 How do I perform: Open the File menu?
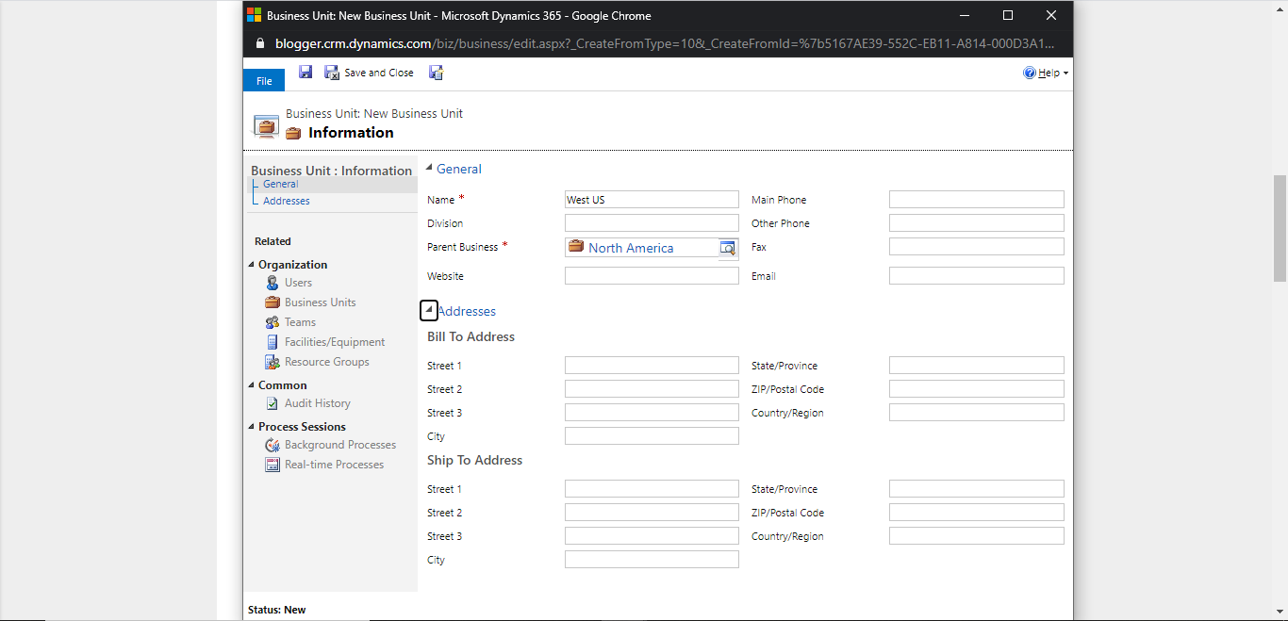click(x=263, y=79)
